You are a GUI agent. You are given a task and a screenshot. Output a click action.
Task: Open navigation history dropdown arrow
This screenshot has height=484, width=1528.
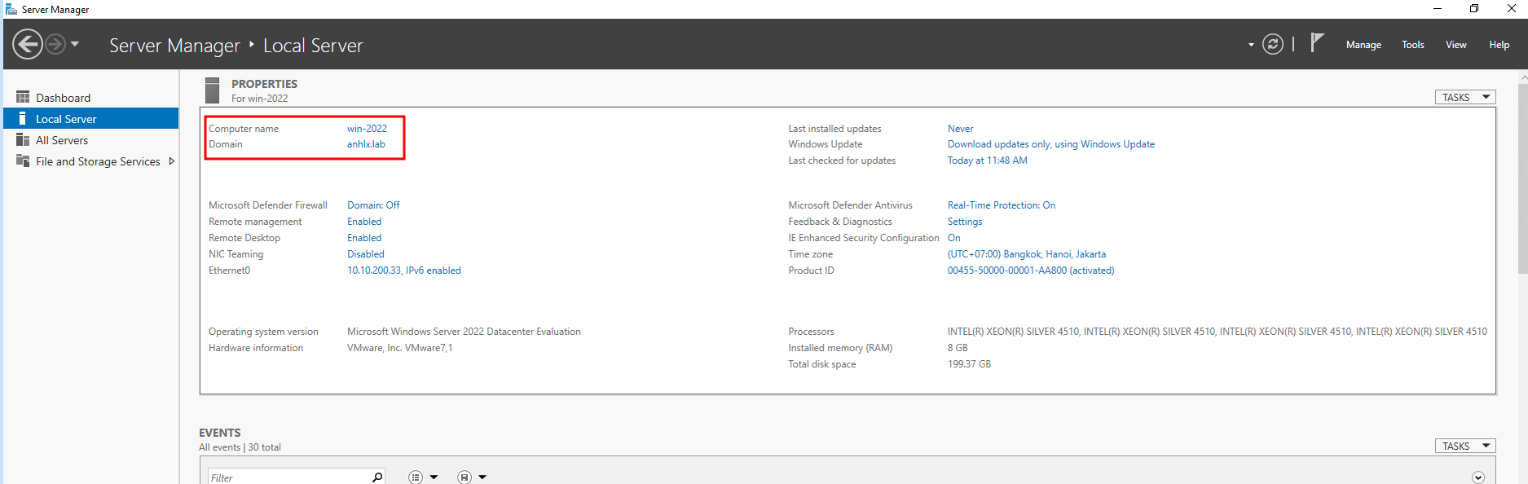click(75, 44)
